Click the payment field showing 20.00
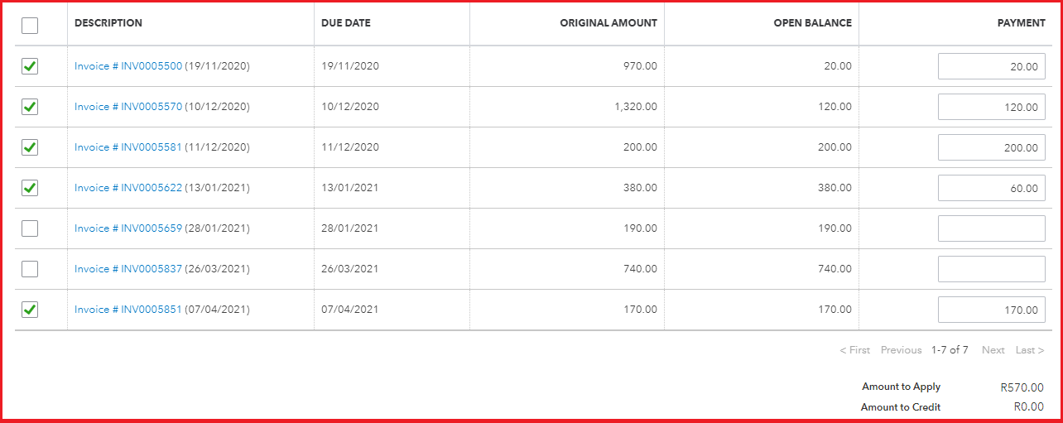This screenshot has width=1063, height=423. 992,66
